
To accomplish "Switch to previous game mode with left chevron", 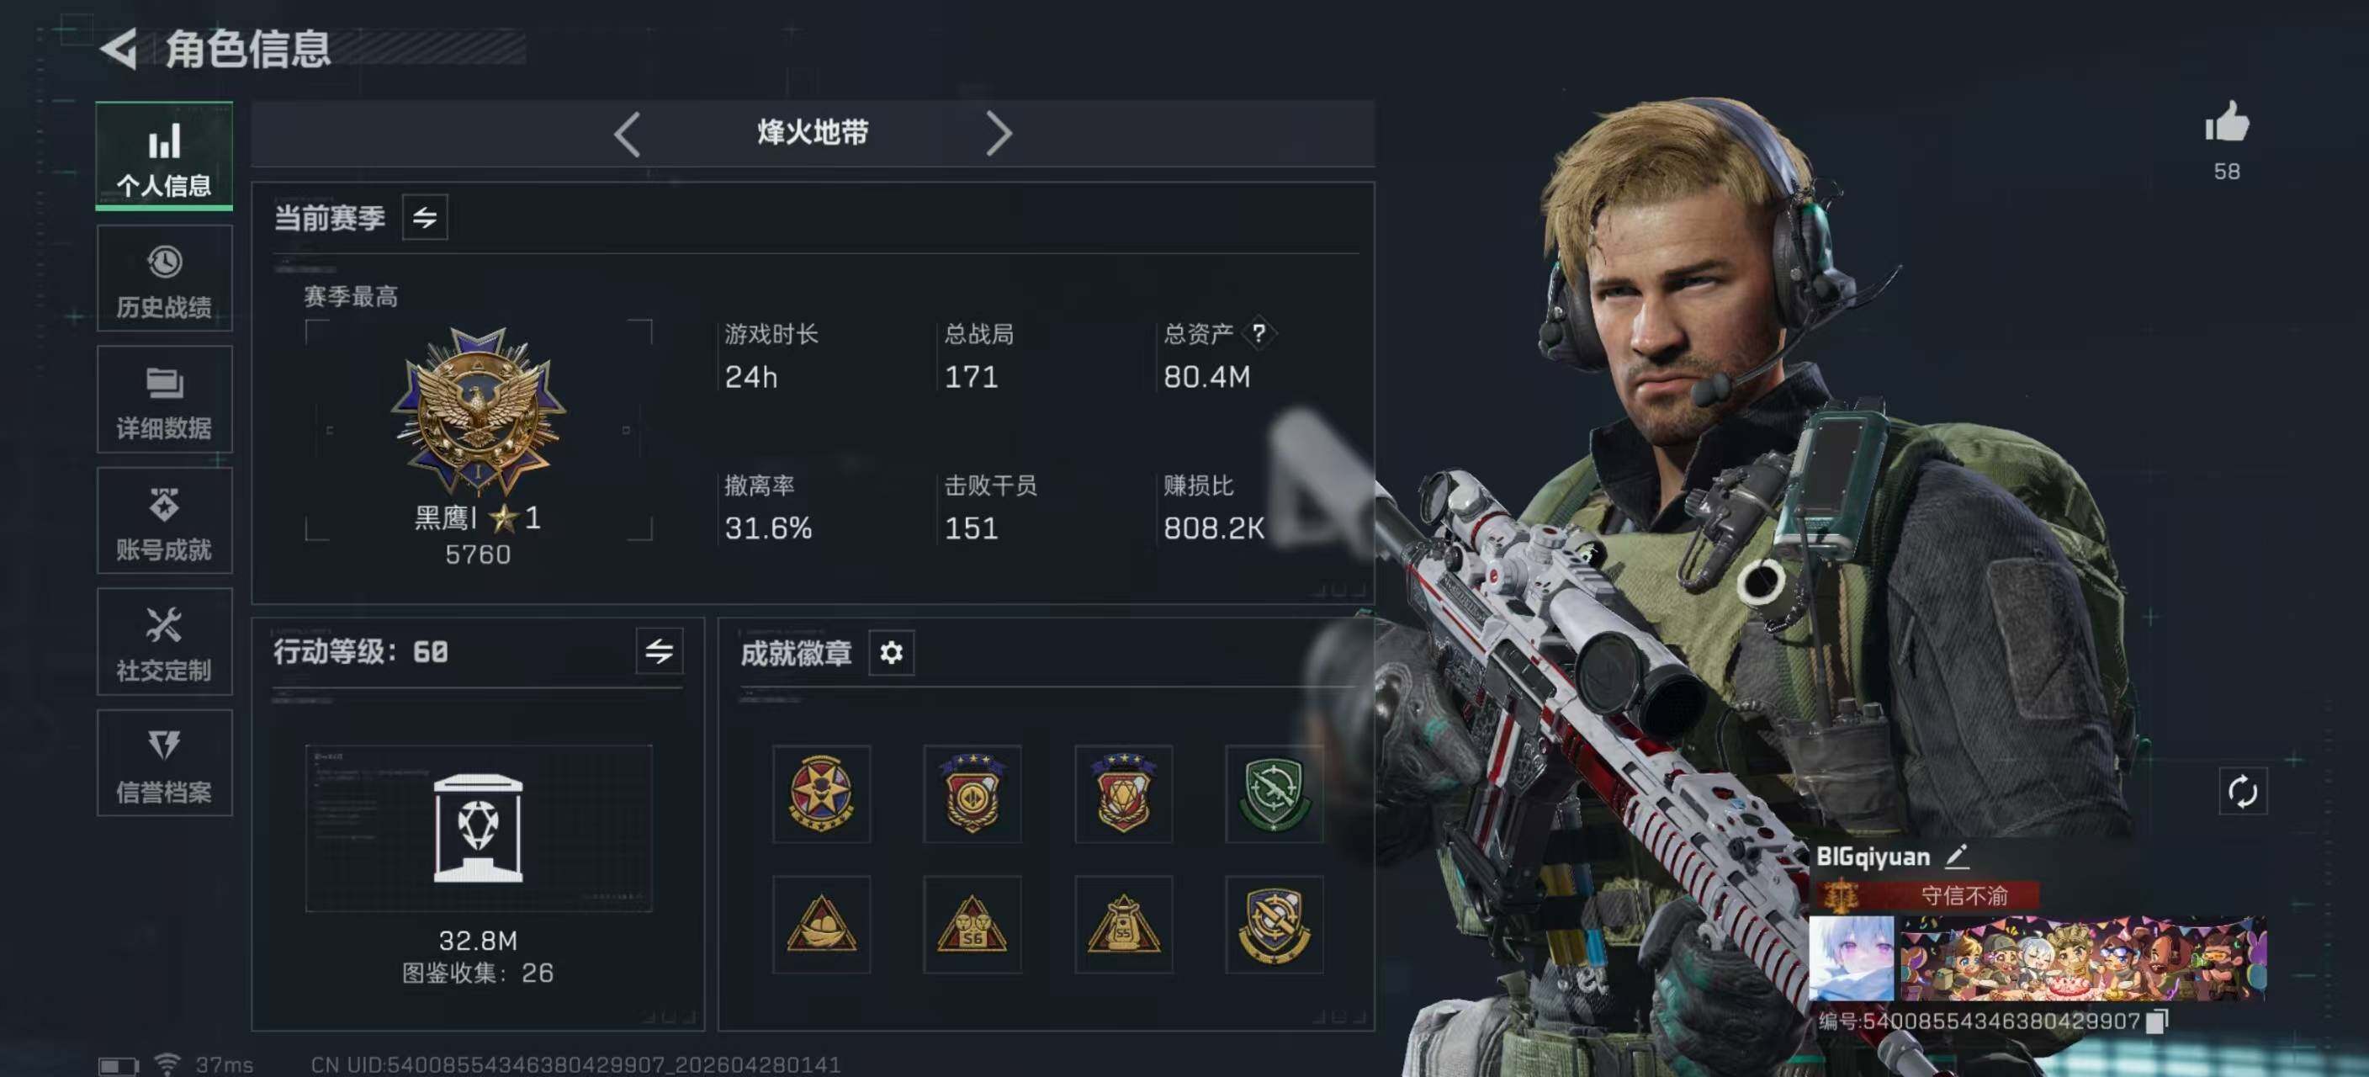I will coord(628,135).
